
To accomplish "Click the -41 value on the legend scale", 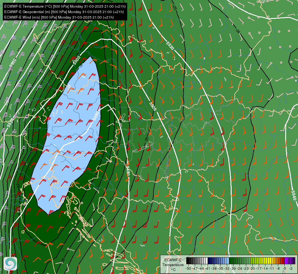I will click(207, 269).
